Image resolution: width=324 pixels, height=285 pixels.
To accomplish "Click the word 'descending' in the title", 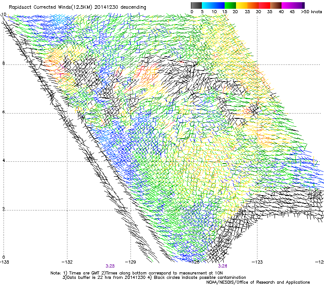I will tap(133, 7).
